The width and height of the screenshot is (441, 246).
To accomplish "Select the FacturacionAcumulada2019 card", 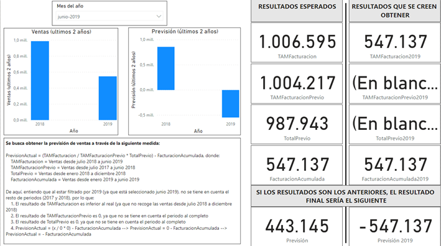I will 395,165.
